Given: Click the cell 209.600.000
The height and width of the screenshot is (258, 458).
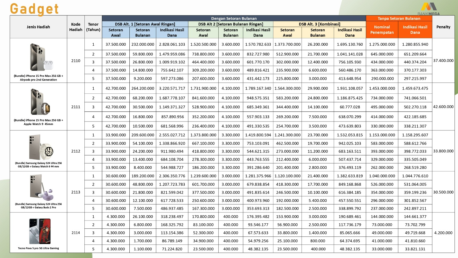Looking at the screenshot, I should (x=143, y=135).
